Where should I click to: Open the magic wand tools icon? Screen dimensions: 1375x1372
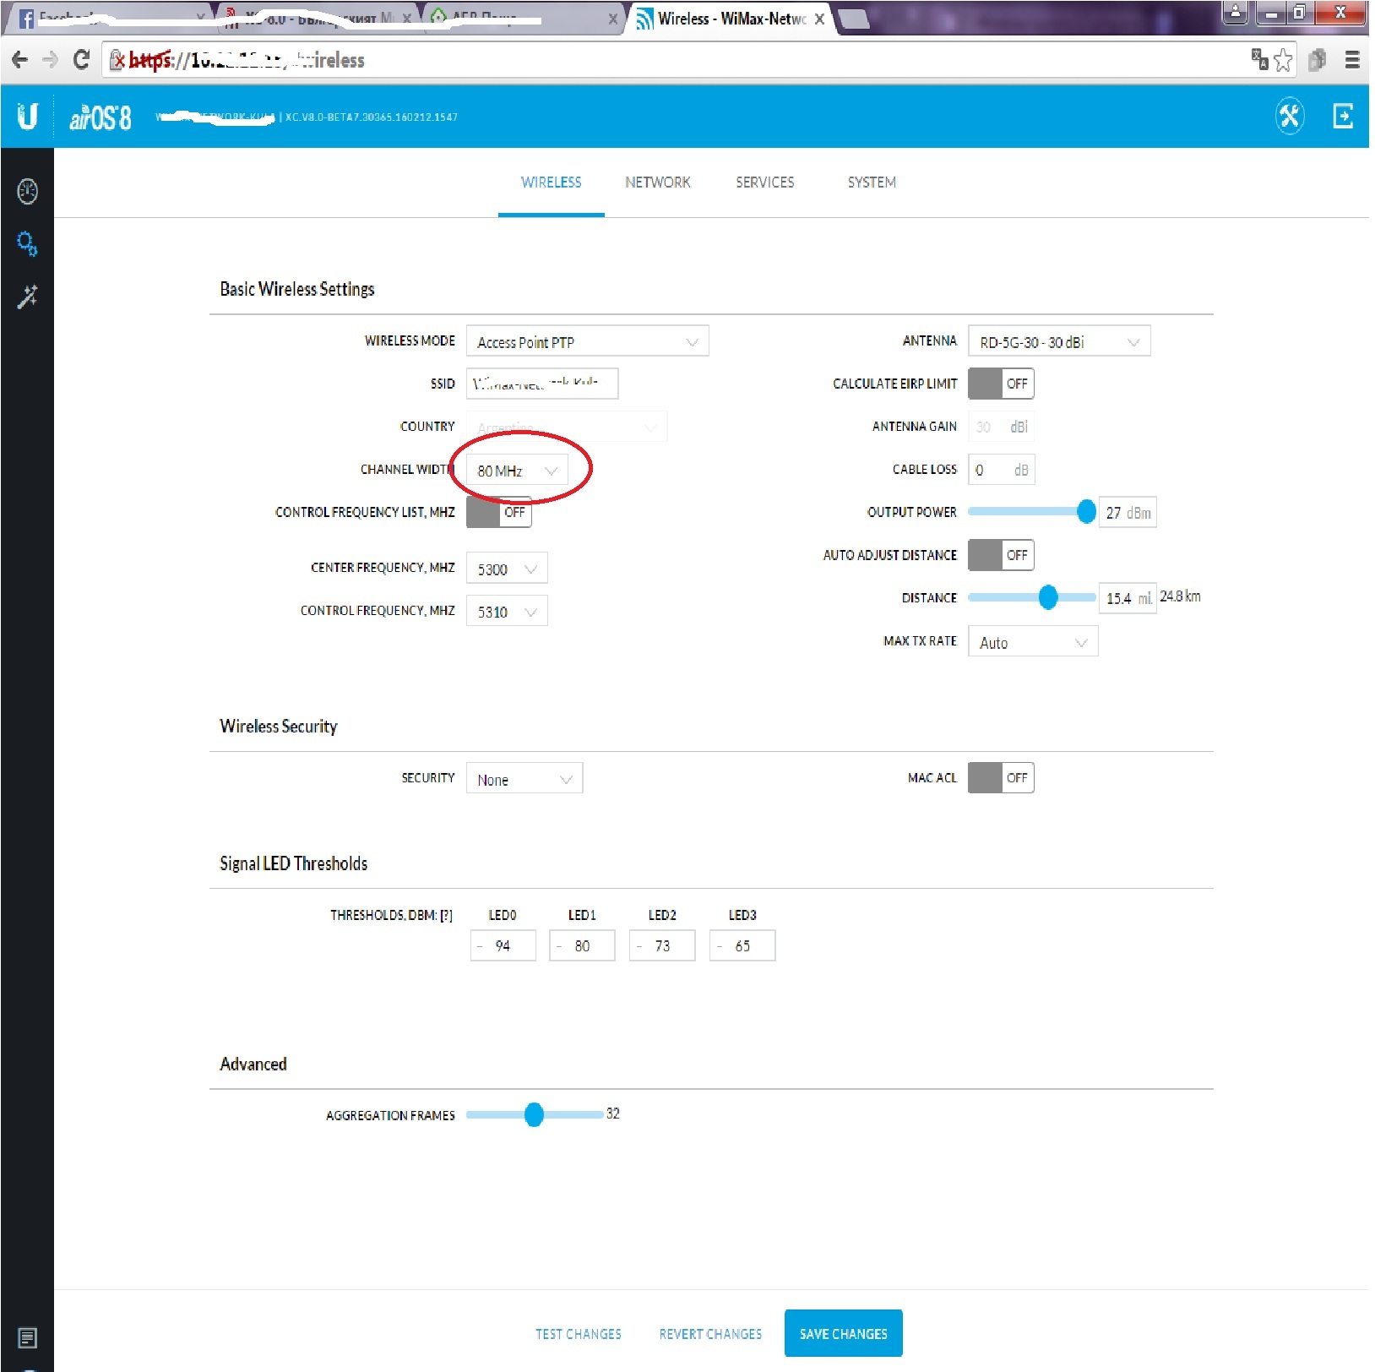click(x=27, y=297)
